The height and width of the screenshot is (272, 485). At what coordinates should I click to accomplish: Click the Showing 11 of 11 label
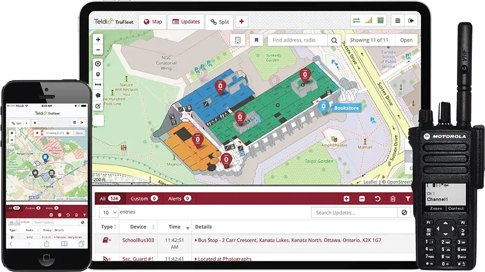[369, 40]
